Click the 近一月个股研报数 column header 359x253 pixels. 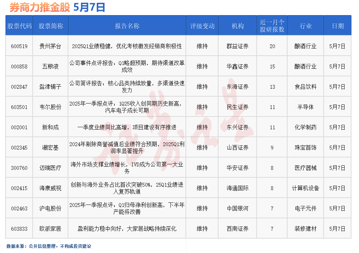pos(272,26)
